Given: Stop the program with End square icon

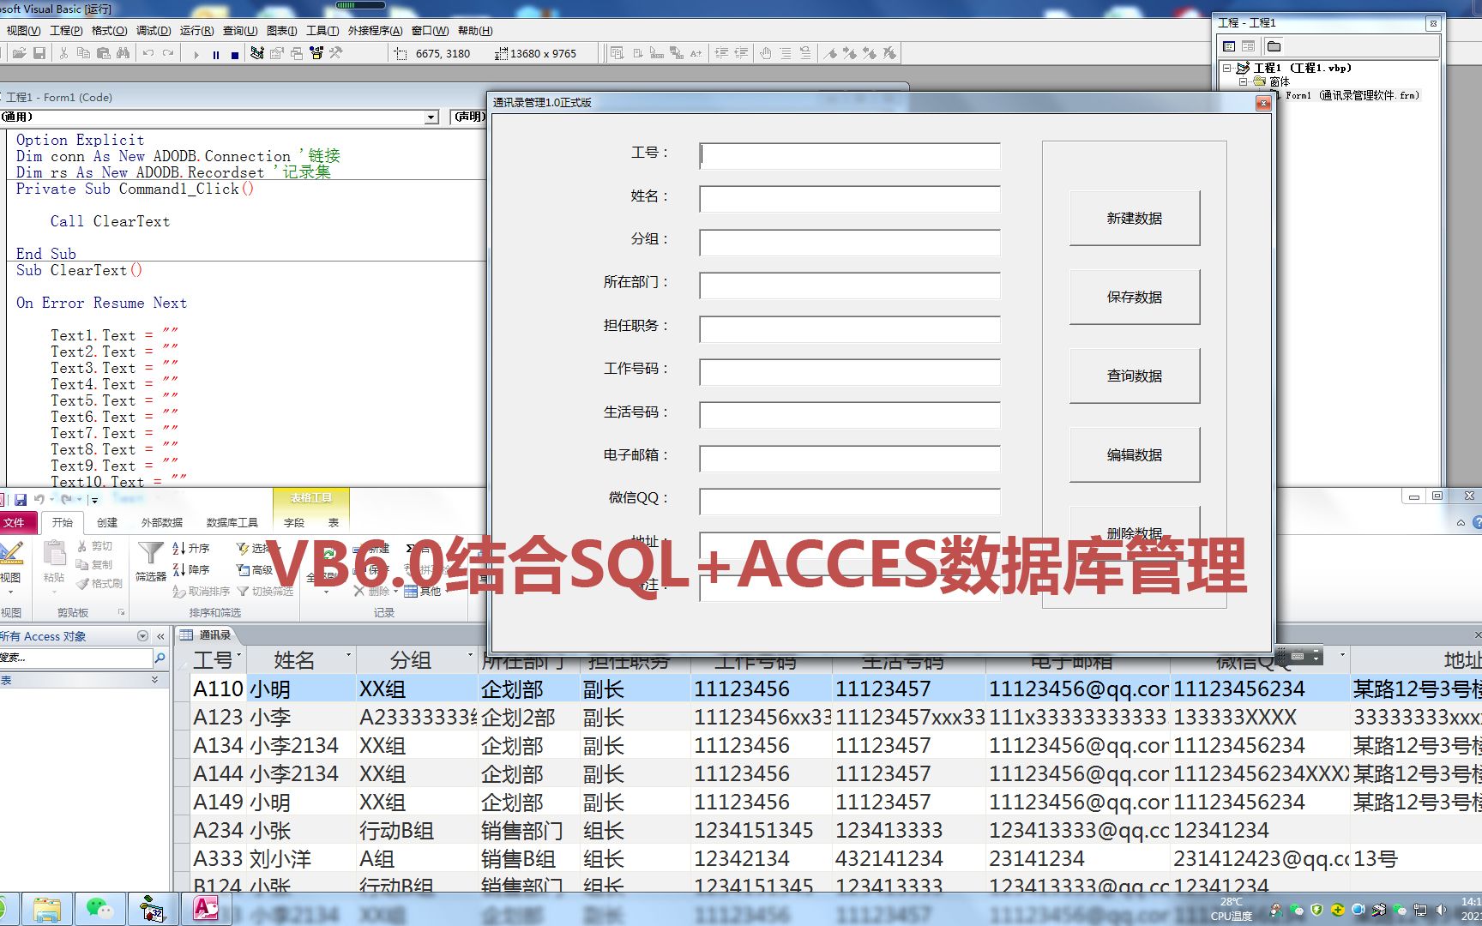Looking at the screenshot, I should (234, 54).
